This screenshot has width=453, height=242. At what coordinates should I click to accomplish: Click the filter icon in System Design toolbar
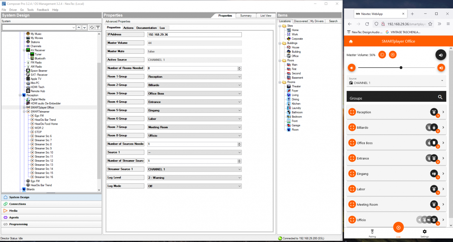[98, 27]
